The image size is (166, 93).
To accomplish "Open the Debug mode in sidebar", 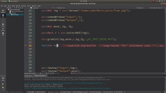I will pyautogui.click(x=3, y=25).
